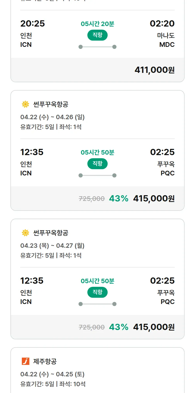Tap the 직항 badge on the 04.23 Phu Quoc flight

click(x=97, y=292)
